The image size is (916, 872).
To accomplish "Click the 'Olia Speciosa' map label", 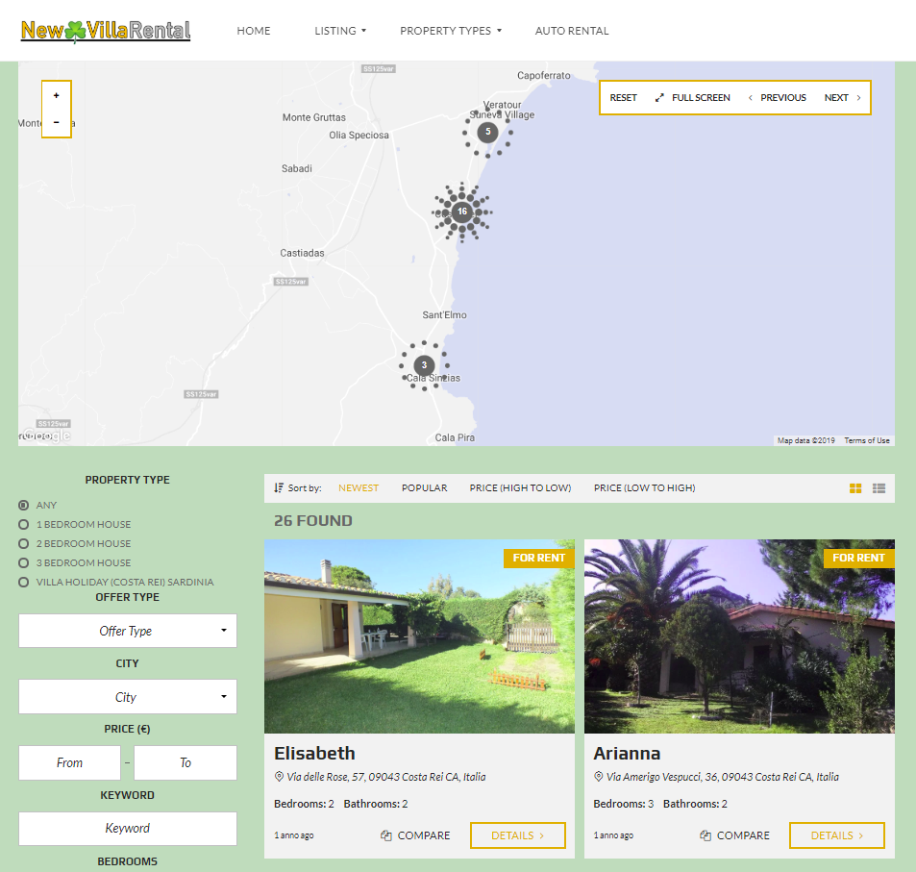I will click(359, 135).
